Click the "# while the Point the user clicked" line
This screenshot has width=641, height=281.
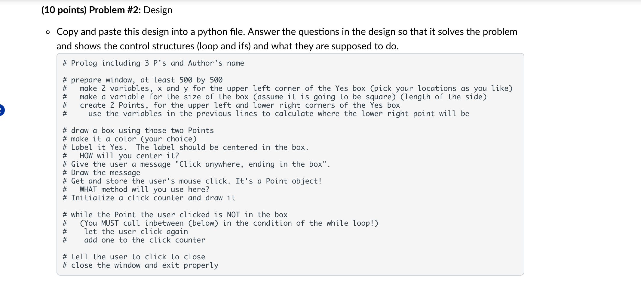tap(175, 215)
